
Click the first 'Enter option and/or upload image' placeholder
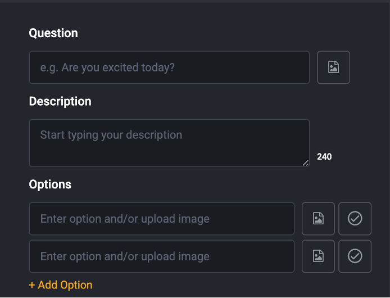coord(125,219)
